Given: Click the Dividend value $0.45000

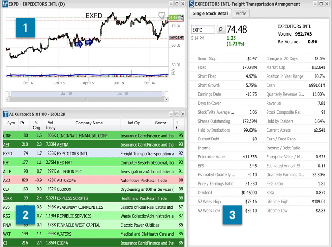Looking at the screenshot, I should [249, 193].
